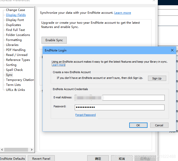Click the 应用(A) apply button
Viewport: 178px width, 161px height.
145,159
